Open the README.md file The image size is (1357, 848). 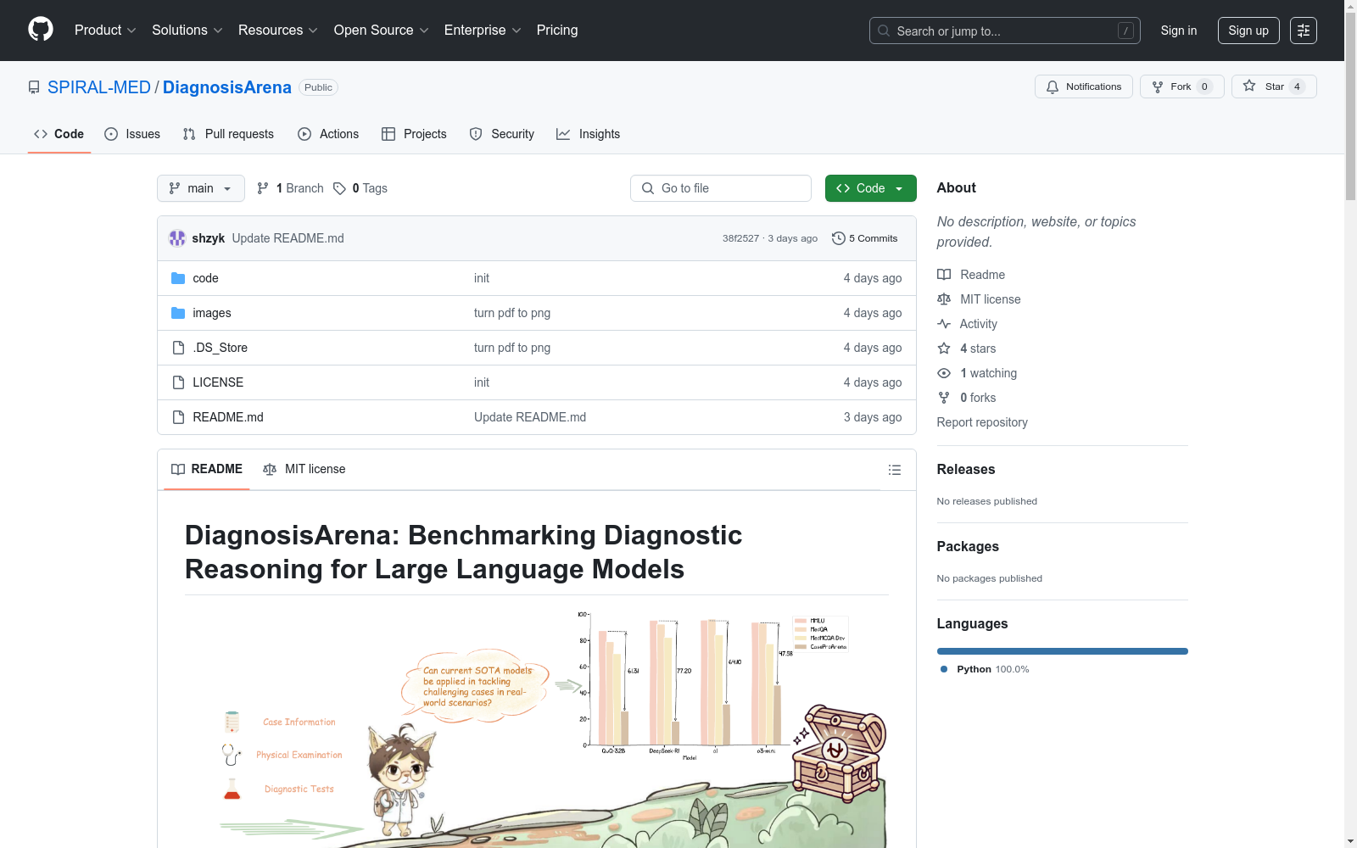[228, 417]
